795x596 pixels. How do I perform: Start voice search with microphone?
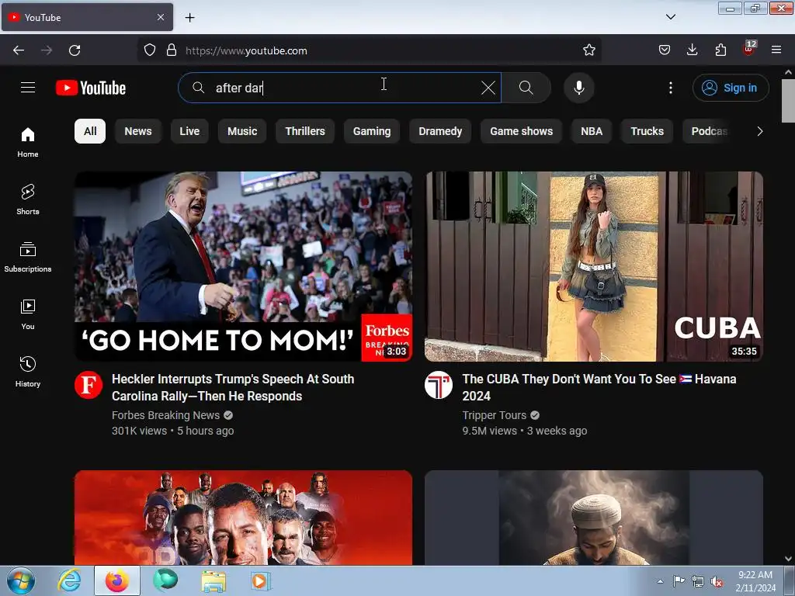pyautogui.click(x=578, y=88)
